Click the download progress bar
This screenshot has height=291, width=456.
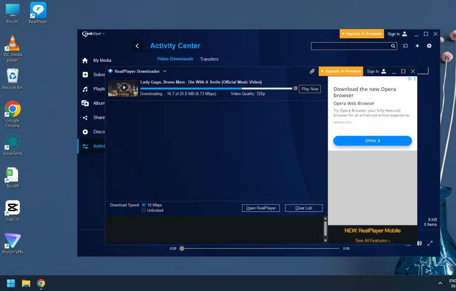(x=216, y=88)
